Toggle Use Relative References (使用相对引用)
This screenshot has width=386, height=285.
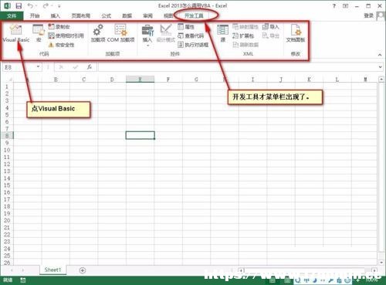pos(66,36)
